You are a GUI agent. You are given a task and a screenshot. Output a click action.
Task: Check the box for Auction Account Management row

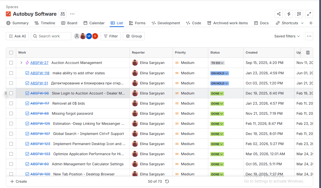11,63
